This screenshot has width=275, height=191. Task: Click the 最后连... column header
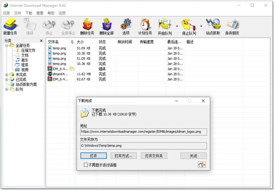click(175, 42)
